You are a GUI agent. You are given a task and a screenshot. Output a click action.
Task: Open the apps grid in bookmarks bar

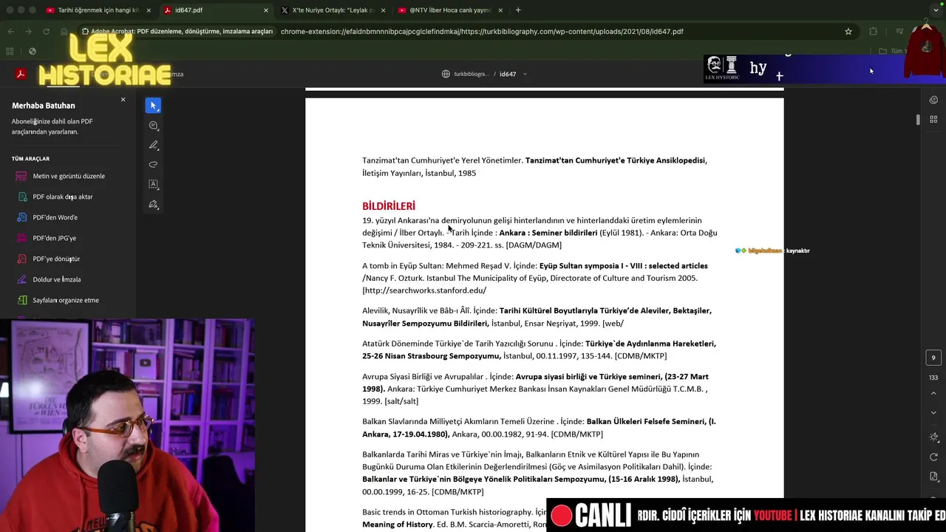click(x=10, y=51)
